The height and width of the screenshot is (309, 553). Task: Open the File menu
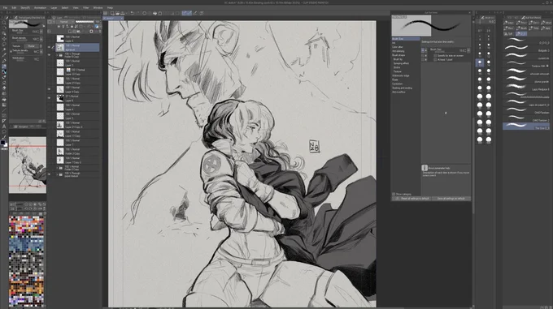[x=5, y=8]
